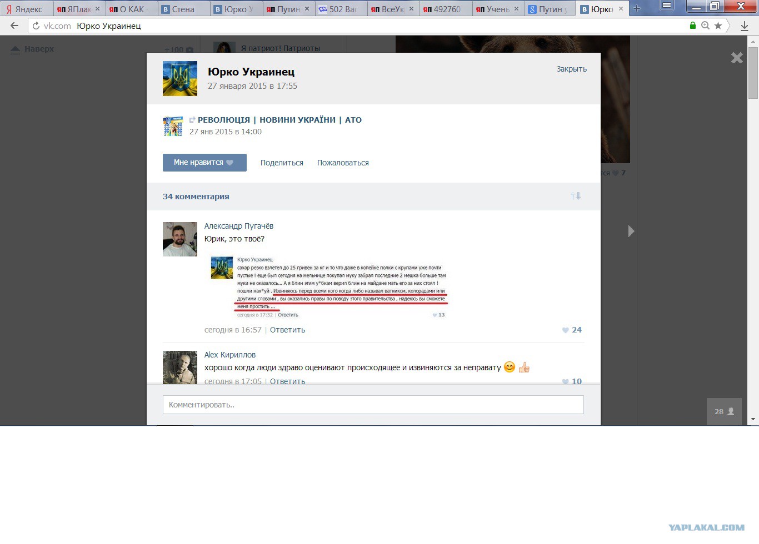Dismiss the VK post overlay with the X icon
The height and width of the screenshot is (544, 759).
pos(737,58)
